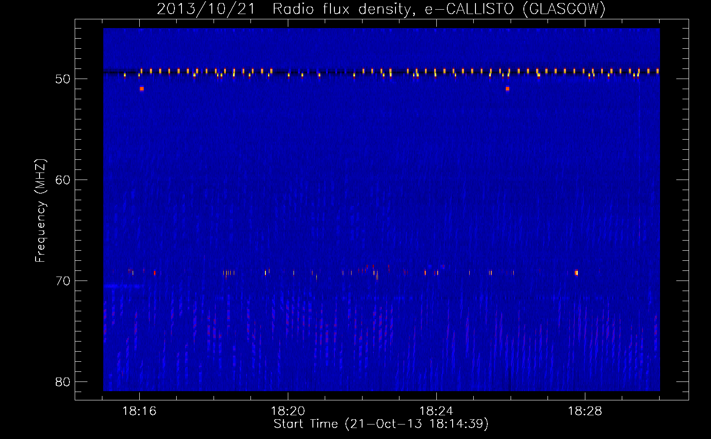
Task: Click the 70 frequency tick label
Action: [x=63, y=281]
